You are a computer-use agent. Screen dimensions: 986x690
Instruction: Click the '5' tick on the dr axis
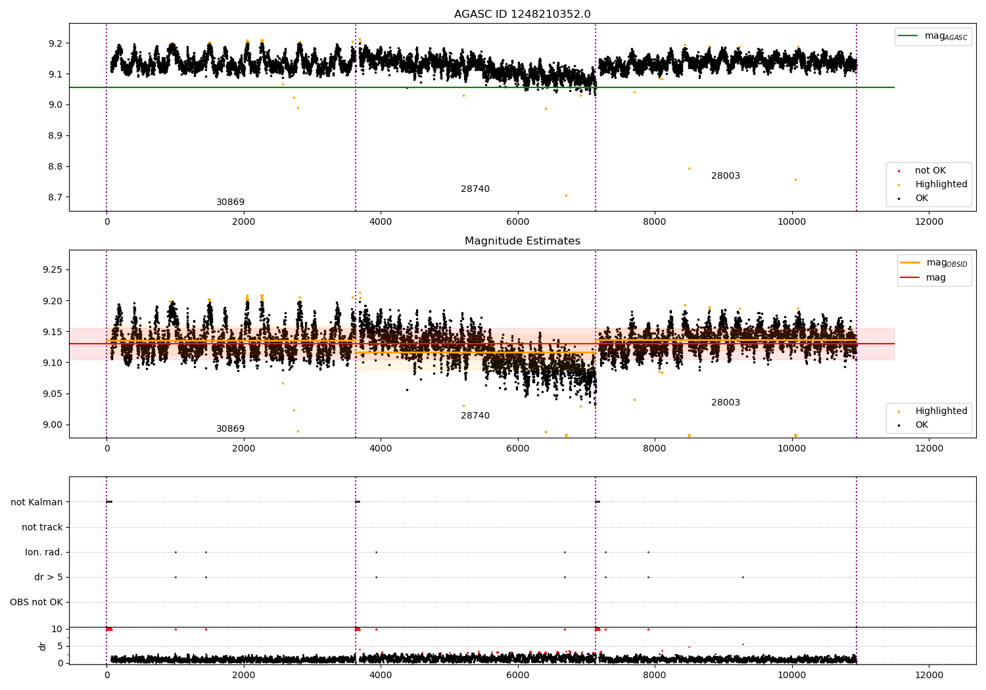coord(60,647)
